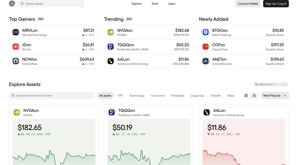Click the site logo in header
Viewport: 298px width, 165px height.
coord(12,4)
